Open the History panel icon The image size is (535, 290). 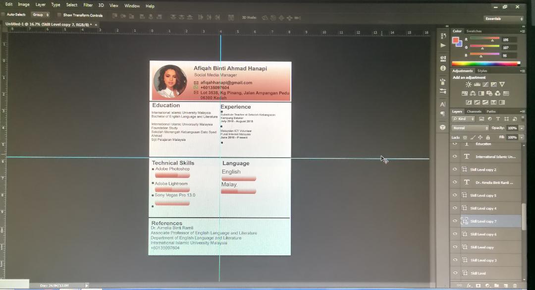443,36
